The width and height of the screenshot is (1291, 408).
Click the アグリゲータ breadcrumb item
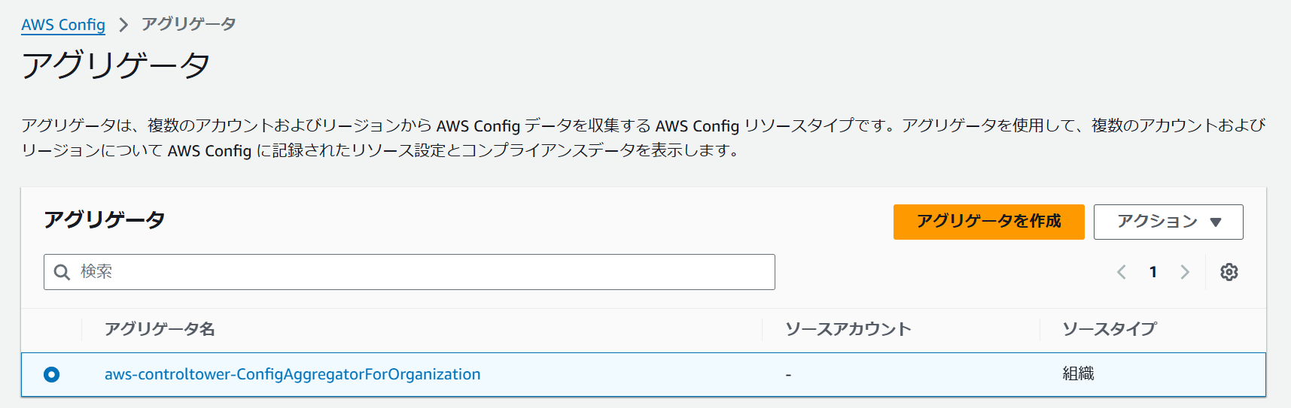[x=188, y=24]
